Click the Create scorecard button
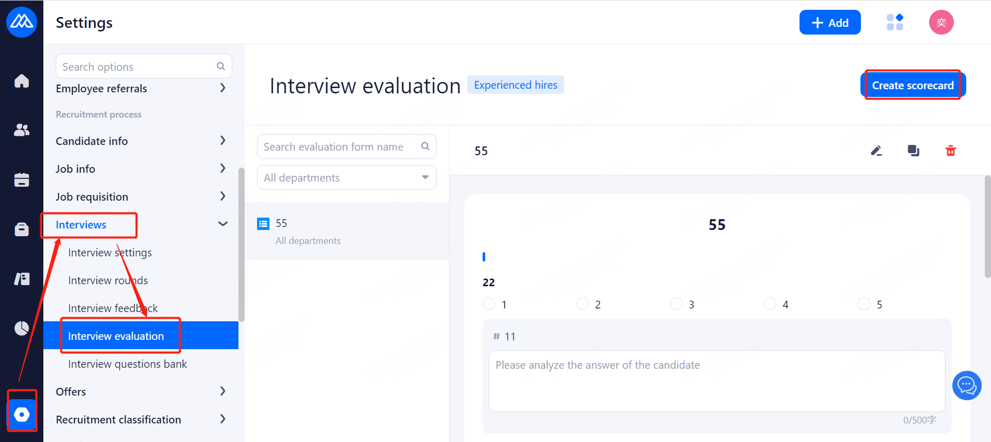Screen dimensions: 991x442 coord(913,85)
